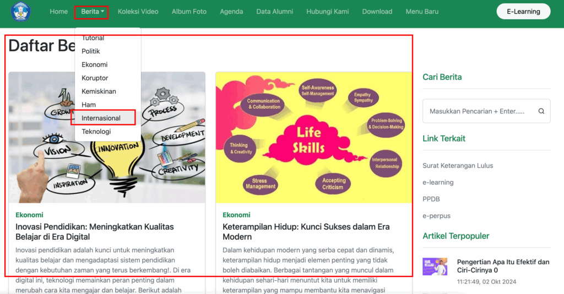The width and height of the screenshot is (564, 294).
Task: Open the Menu Baru item
Action: 422,12
